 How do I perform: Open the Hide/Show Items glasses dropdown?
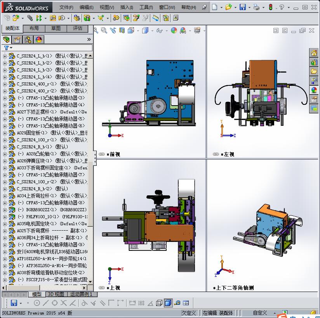coord(167,31)
